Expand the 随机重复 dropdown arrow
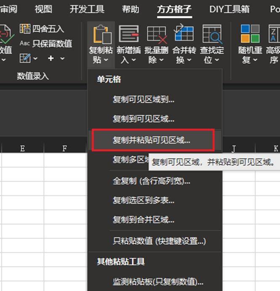 pos(255,60)
